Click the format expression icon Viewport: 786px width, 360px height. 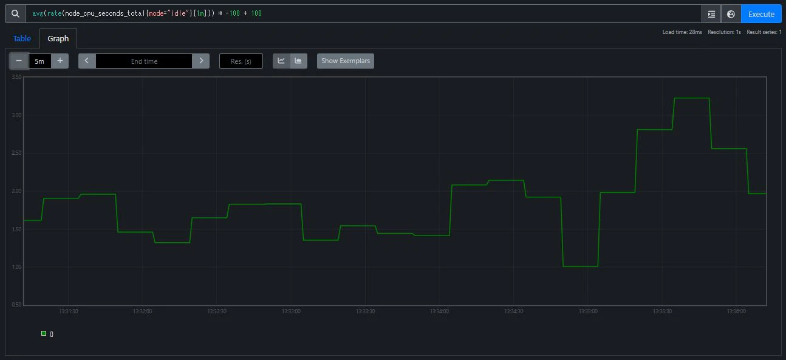click(711, 14)
